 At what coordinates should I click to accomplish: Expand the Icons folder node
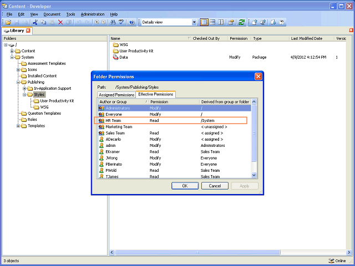[x=18, y=70]
